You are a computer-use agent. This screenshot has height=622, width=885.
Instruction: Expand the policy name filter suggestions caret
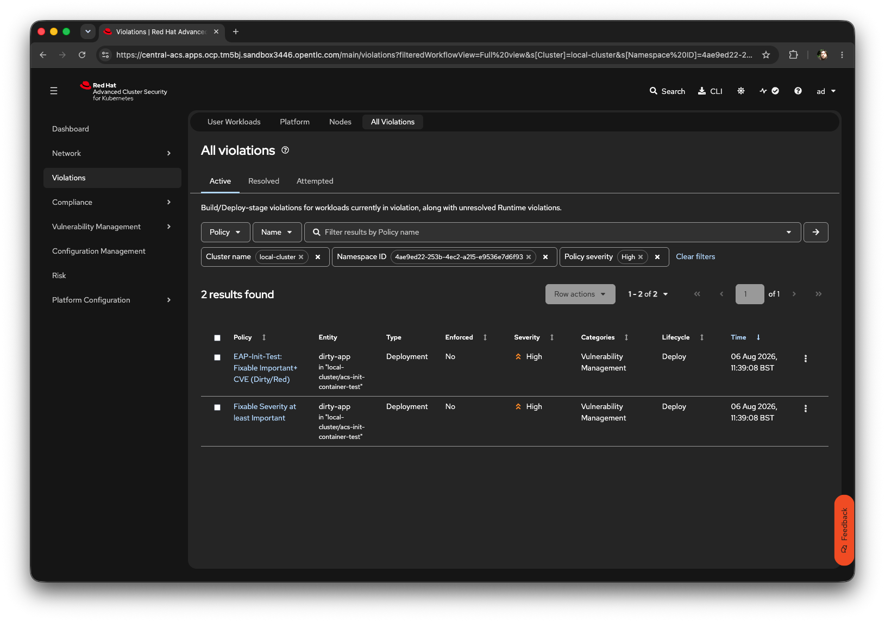(x=789, y=232)
